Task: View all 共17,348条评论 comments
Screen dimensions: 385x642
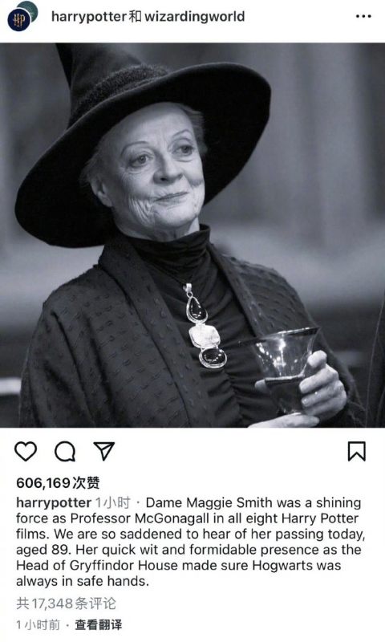Action: click(x=67, y=603)
